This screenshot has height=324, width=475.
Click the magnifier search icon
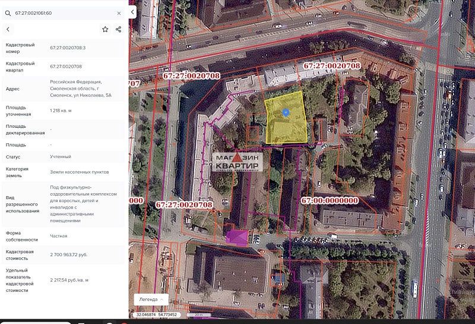8,12
